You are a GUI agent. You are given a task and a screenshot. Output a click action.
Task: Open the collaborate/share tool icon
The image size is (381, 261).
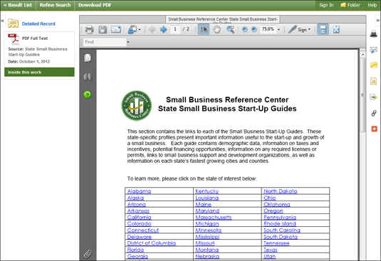click(132, 29)
